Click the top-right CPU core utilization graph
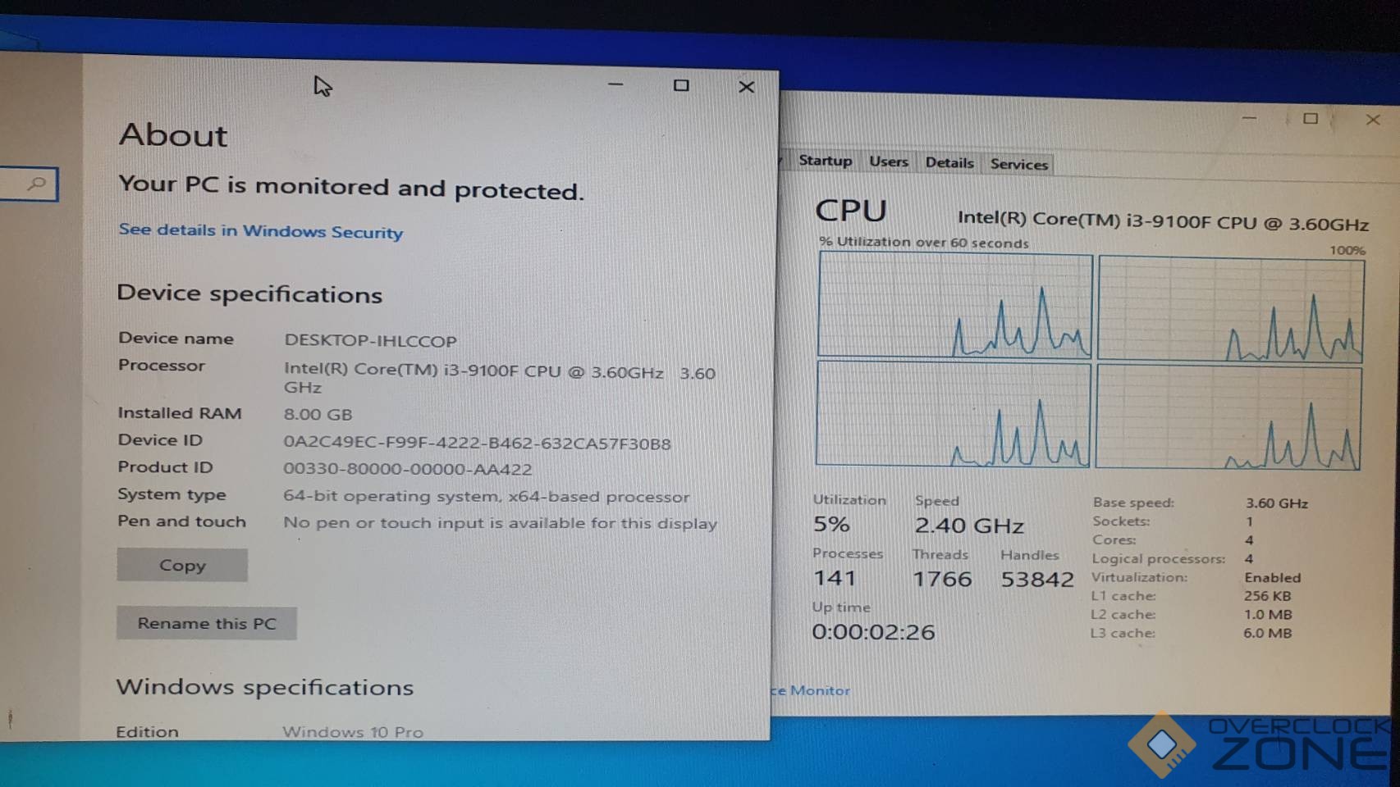 [x=1231, y=308]
